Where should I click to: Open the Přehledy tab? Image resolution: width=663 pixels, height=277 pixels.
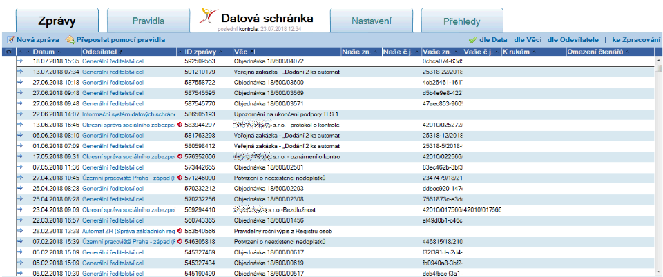tap(461, 21)
